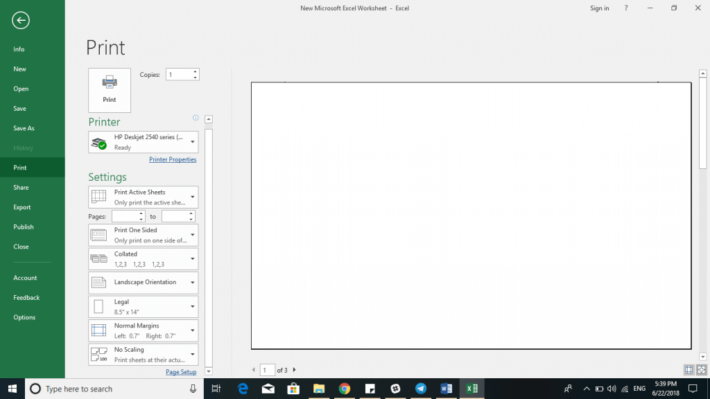Click the Print One Sided icon
The image size is (710, 399).
click(98, 234)
